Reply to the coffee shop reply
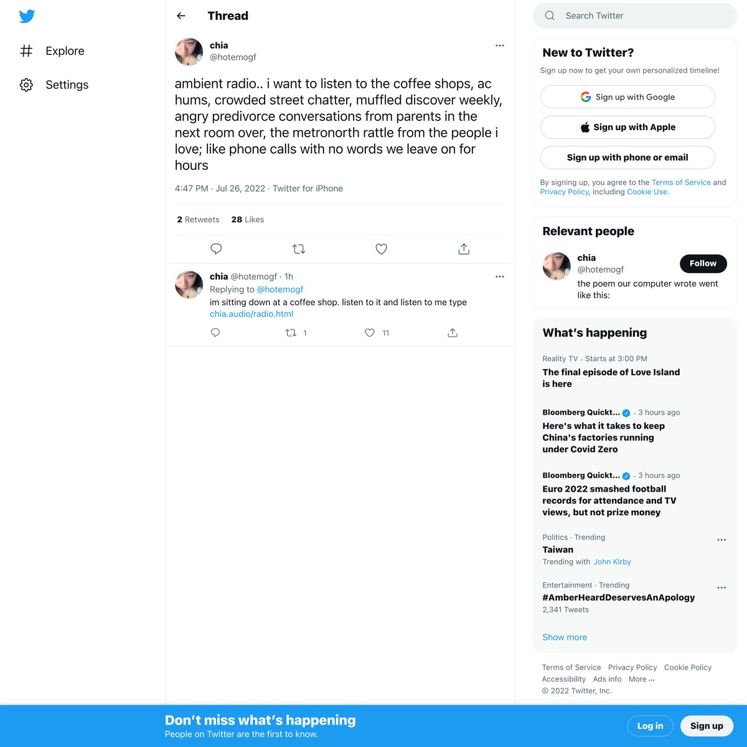Image resolution: width=747 pixels, height=747 pixels. [215, 333]
